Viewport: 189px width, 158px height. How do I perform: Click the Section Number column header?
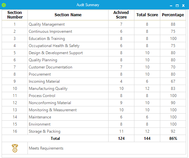click(15, 15)
